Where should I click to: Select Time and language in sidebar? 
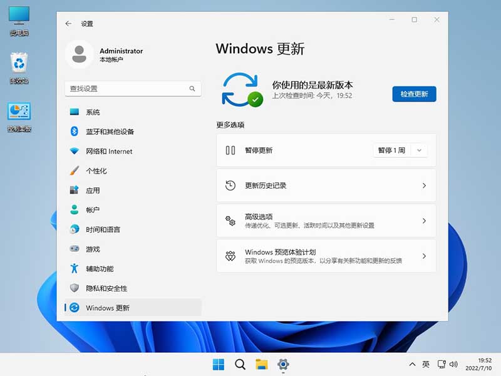[x=103, y=229]
